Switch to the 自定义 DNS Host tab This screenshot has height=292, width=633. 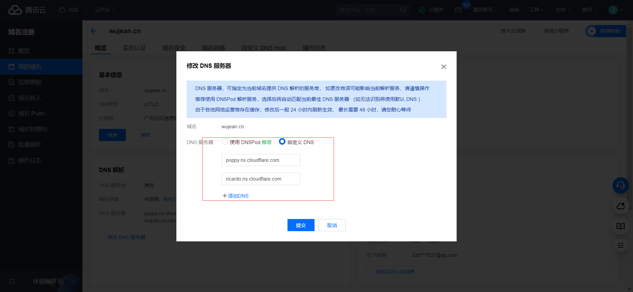coord(264,48)
